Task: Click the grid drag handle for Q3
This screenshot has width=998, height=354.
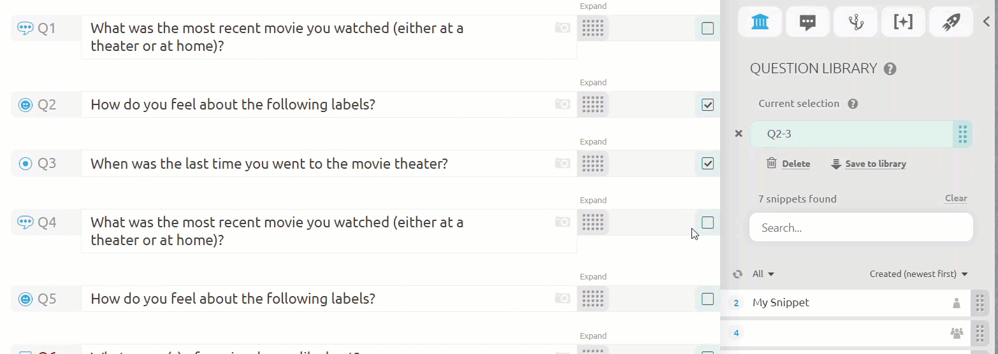Action: click(x=593, y=164)
